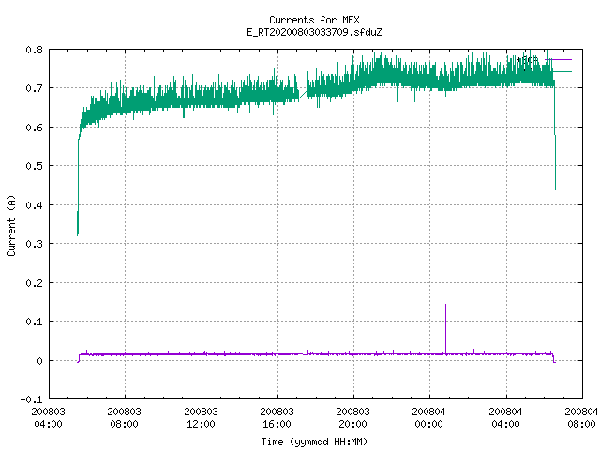Click the x-axis tick '200803 04:00'

click(x=48, y=418)
